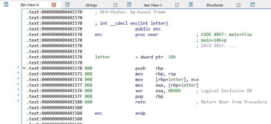Click the 'proc near' keyword

point(147,35)
